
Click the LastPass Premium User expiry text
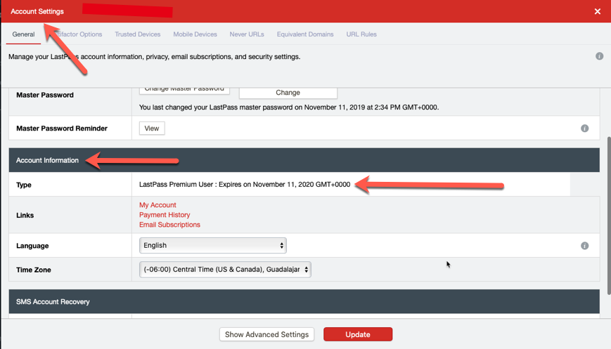click(245, 185)
